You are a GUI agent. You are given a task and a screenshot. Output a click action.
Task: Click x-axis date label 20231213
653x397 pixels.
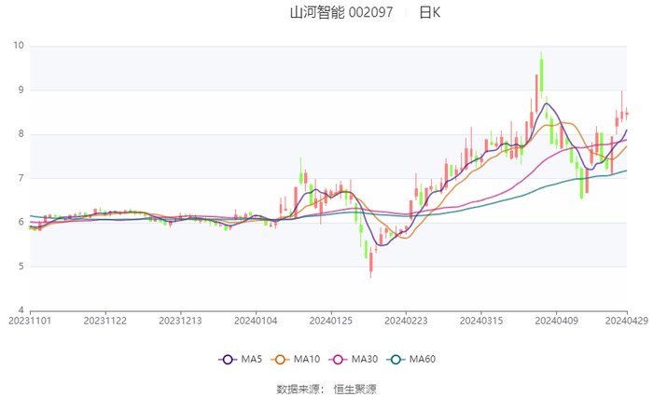click(180, 321)
